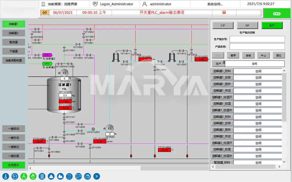Open the alarm warning triangle icon
This screenshot has height=182, width=292.
pos(51,176)
